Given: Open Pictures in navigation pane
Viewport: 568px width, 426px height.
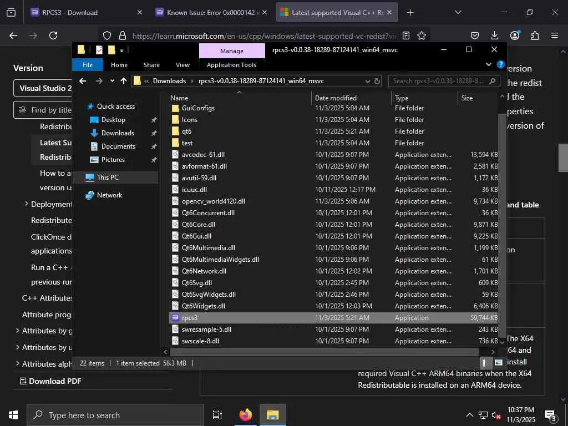Looking at the screenshot, I should [113, 159].
